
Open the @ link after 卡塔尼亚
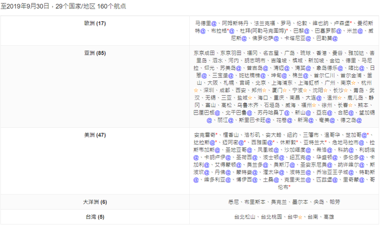click(x=308, y=39)
